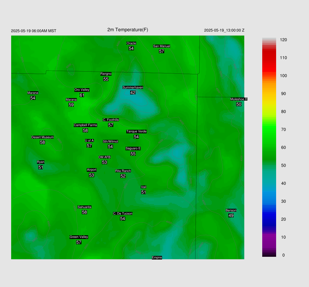Select the C. Foothills station label
Image resolution: width=309 pixels, height=287 pixels.
coord(111,120)
